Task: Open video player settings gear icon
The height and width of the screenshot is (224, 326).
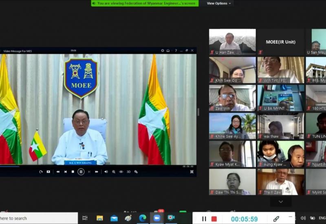Action: [163, 51]
